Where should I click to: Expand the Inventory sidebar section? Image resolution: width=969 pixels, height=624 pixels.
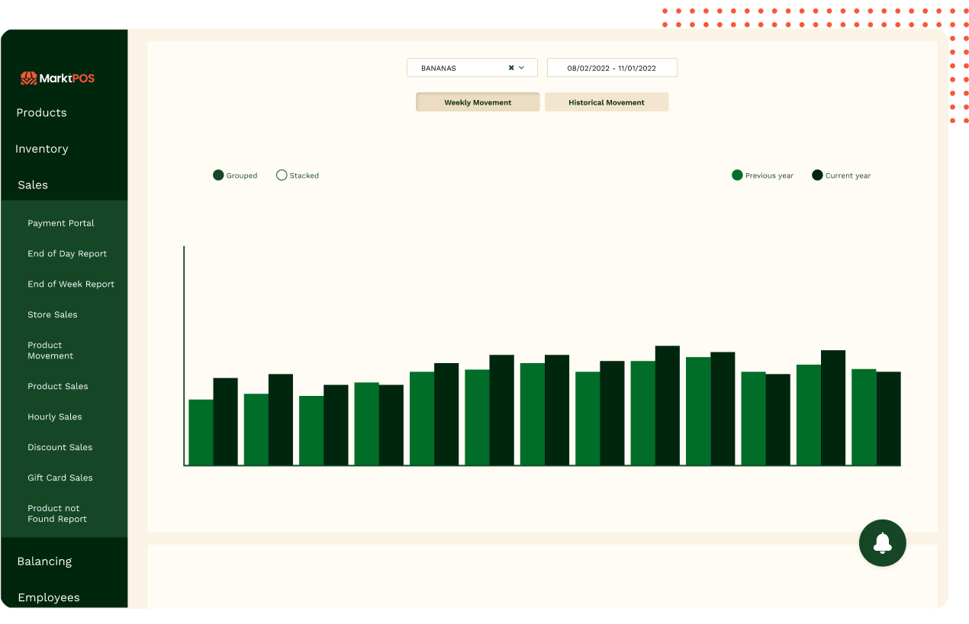pyautogui.click(x=42, y=149)
